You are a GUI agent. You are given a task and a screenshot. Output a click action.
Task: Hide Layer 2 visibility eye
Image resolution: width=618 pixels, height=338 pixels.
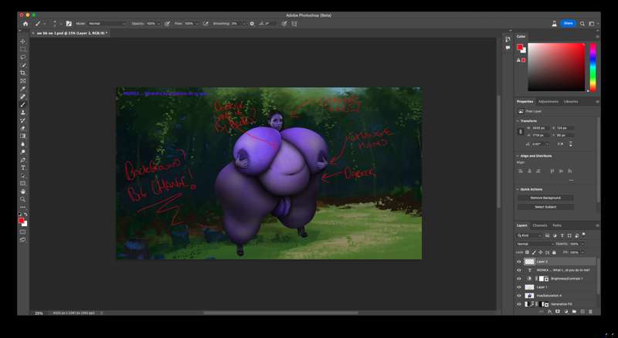tap(518, 262)
